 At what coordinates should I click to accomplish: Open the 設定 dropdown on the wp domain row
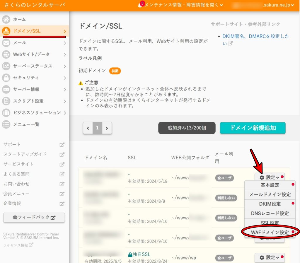click(x=270, y=258)
